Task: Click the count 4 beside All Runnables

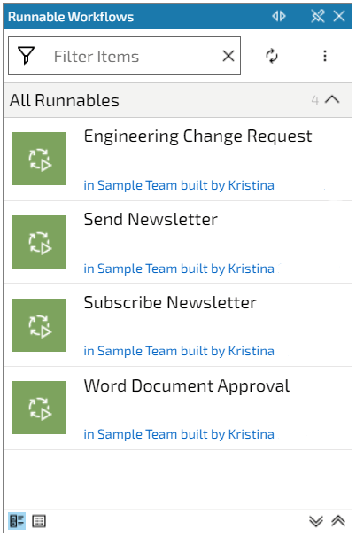Action: click(x=315, y=100)
